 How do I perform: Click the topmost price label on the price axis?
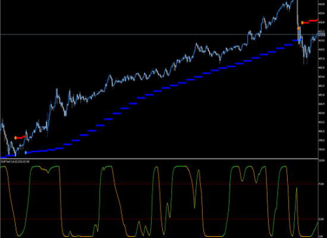click(322, 4)
